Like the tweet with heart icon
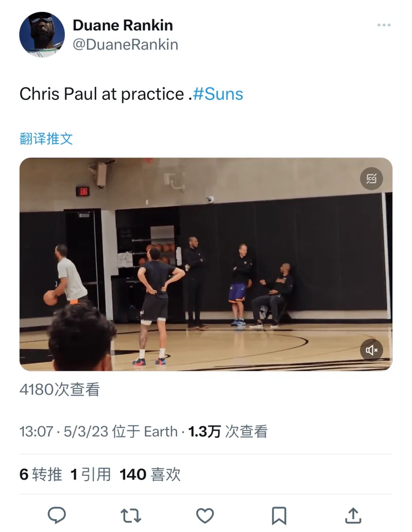The width and height of the screenshot is (412, 532). 205,516
